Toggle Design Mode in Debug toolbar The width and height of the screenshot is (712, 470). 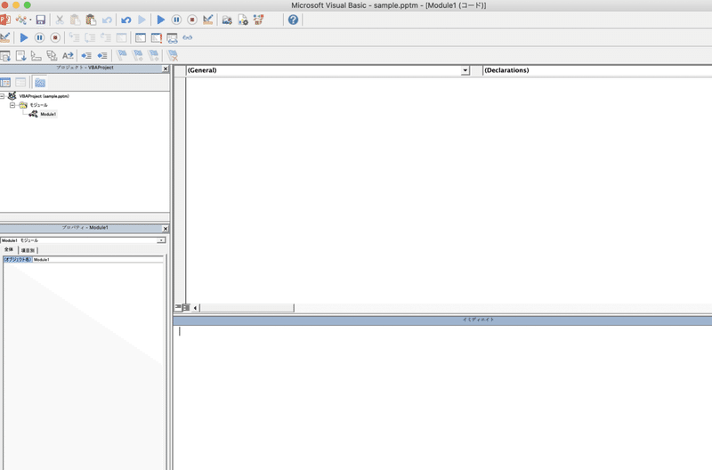[5, 37]
